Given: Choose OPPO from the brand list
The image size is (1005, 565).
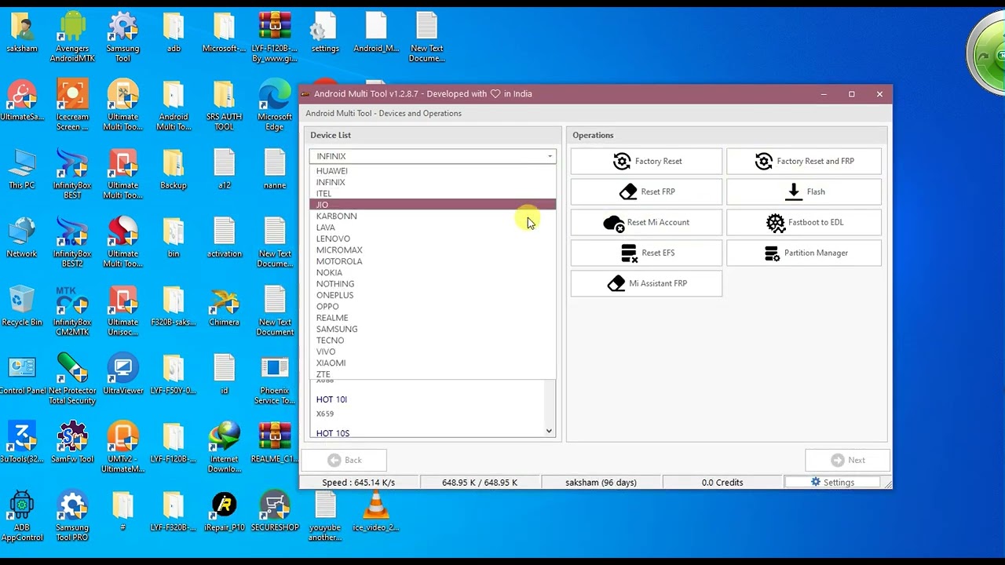Looking at the screenshot, I should (433, 307).
